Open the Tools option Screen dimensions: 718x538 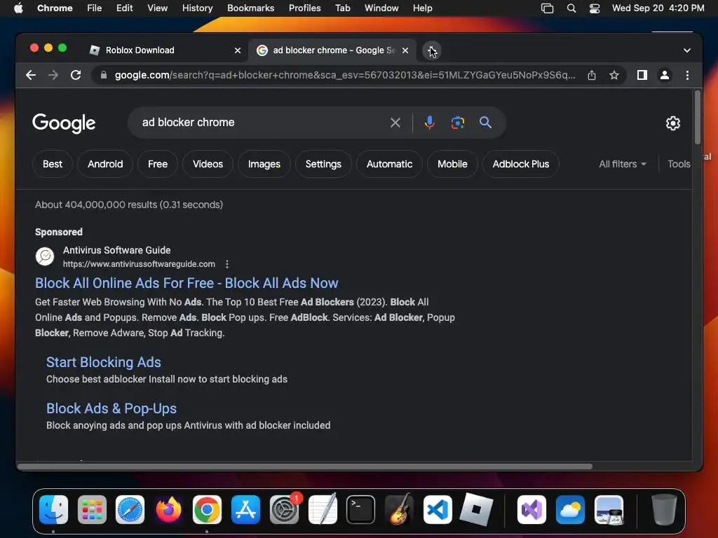(679, 164)
